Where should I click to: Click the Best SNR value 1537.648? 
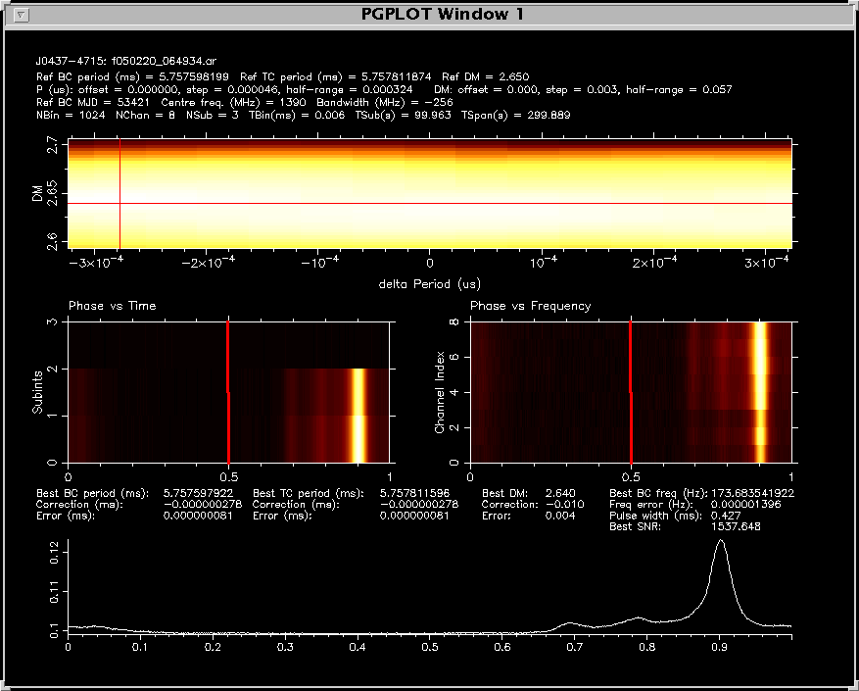tap(734, 526)
